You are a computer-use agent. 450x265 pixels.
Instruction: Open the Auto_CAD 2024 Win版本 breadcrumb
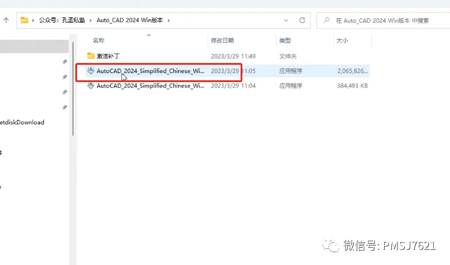[130, 20]
